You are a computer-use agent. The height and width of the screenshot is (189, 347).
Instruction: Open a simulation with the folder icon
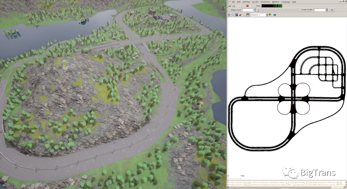(230, 6)
